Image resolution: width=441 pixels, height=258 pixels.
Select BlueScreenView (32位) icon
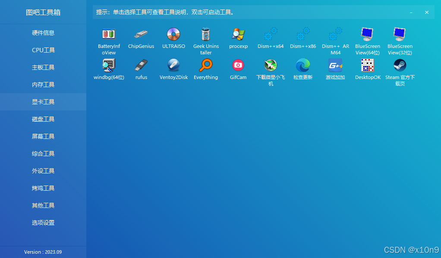[400, 35]
